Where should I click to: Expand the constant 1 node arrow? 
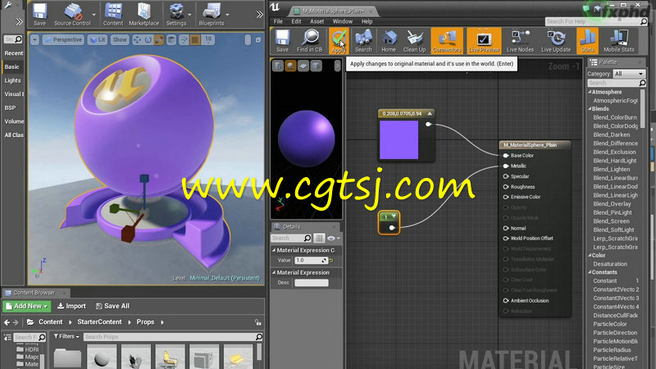click(x=394, y=216)
